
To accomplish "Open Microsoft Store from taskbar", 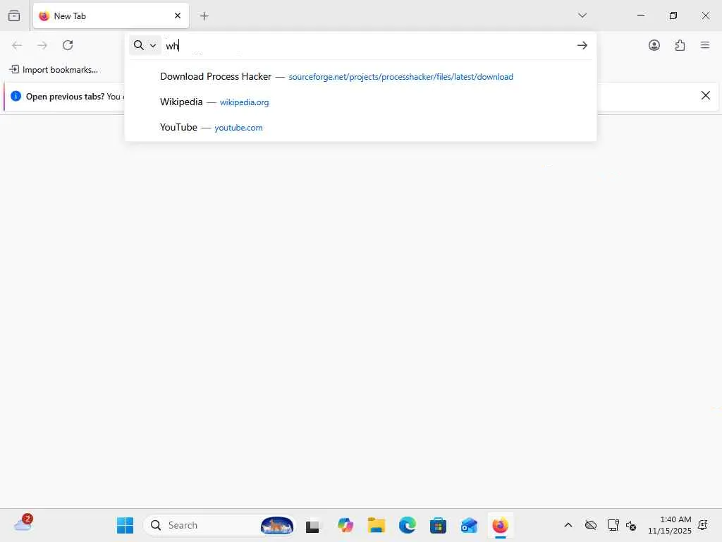I will pos(438,525).
